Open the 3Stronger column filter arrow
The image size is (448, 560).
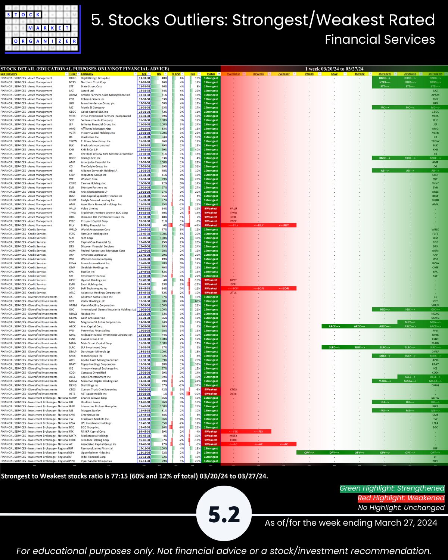pos(396,74)
